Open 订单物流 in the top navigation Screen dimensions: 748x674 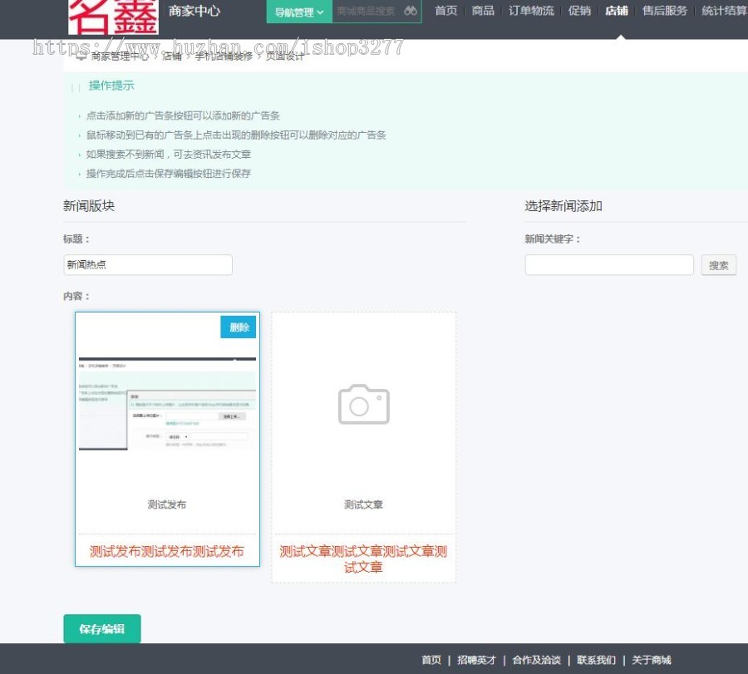531,12
